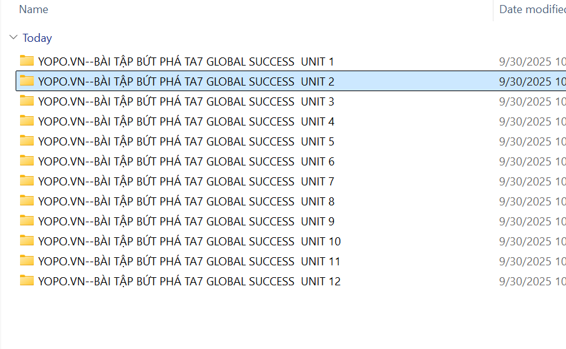Select the UNIT 4 folder name
The image size is (566, 349).
click(x=186, y=121)
